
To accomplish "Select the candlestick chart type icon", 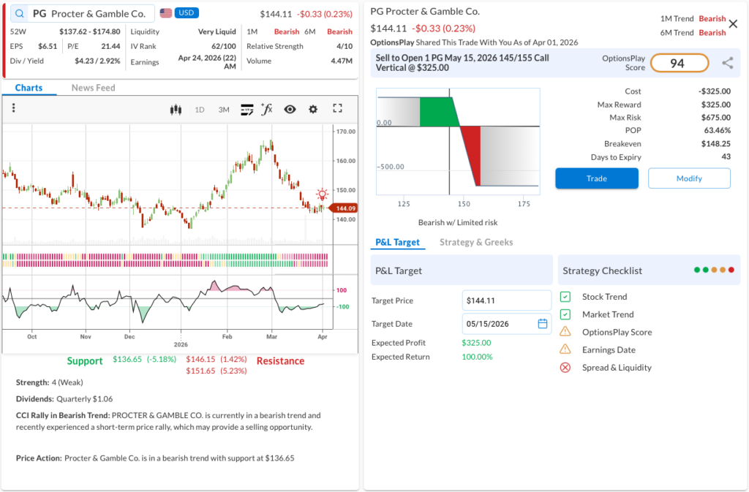I will (175, 110).
